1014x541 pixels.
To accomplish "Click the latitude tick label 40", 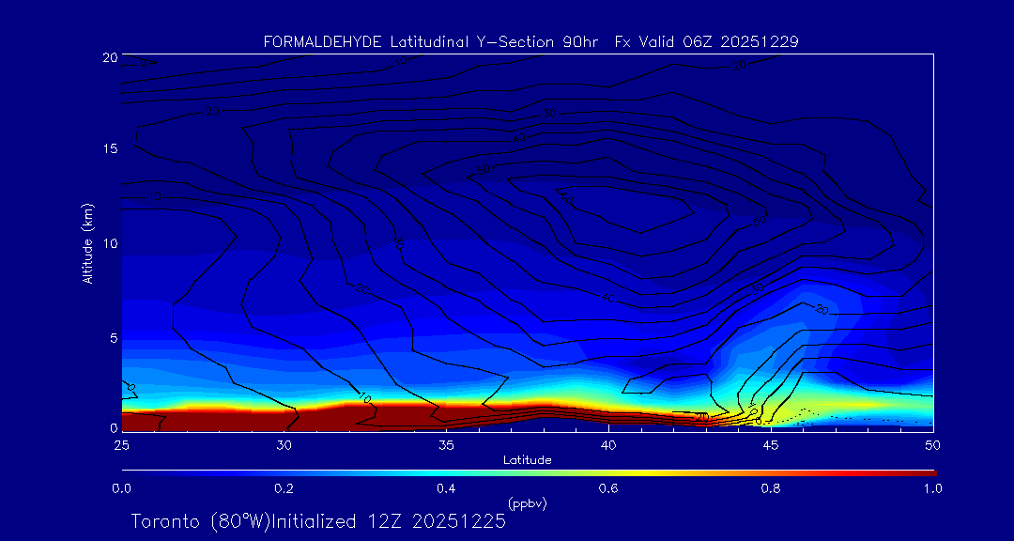I will point(608,445).
